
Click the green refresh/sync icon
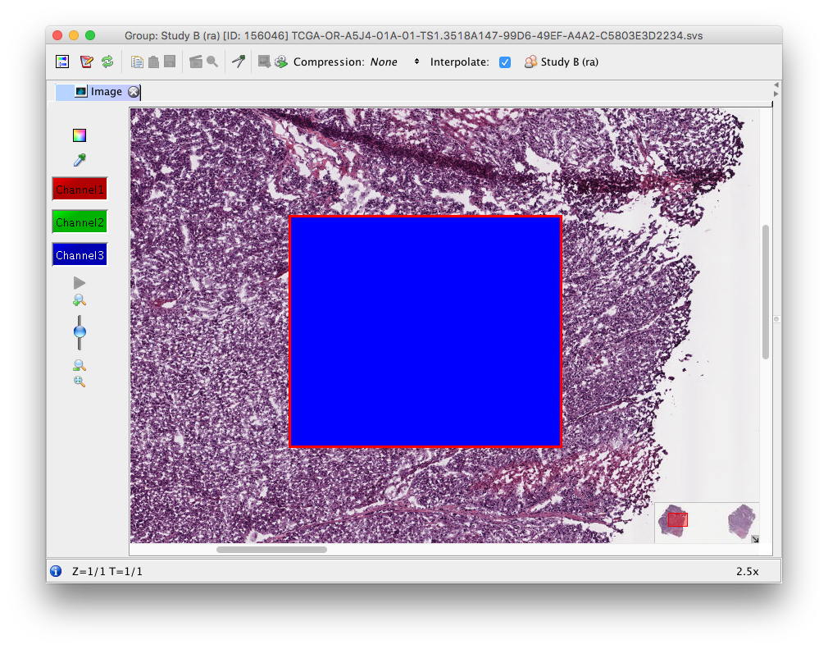click(107, 61)
